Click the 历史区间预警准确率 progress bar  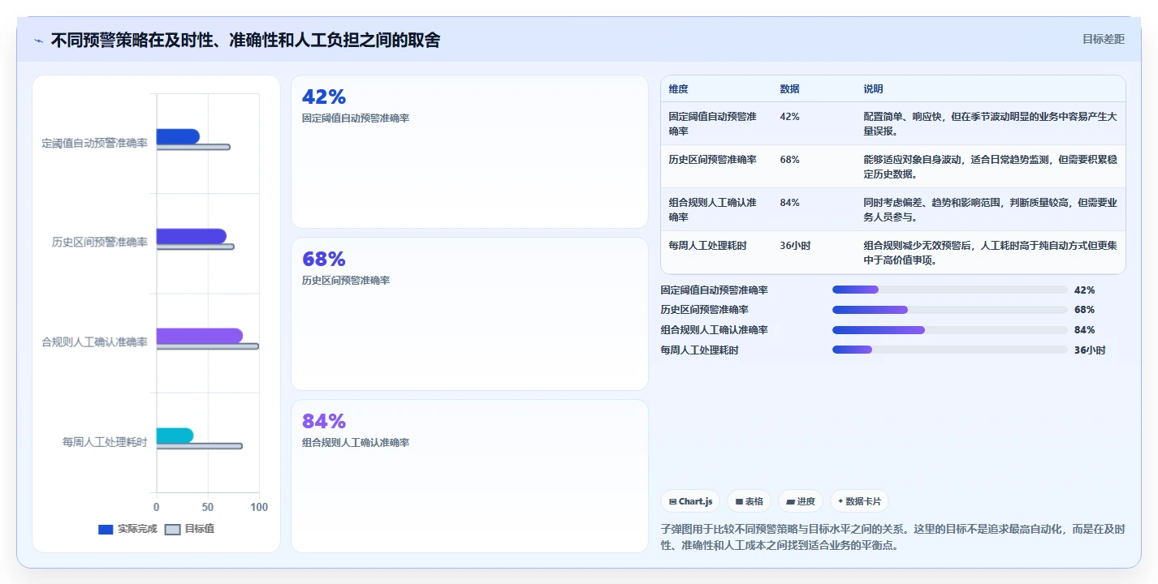point(949,310)
